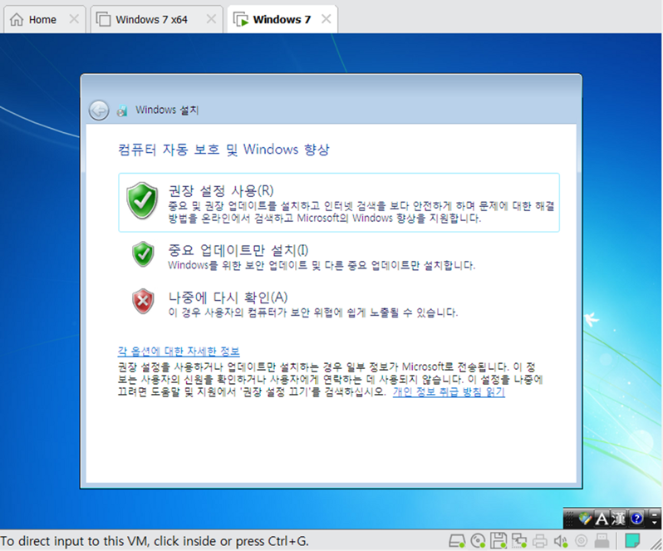This screenshot has height=551, width=663.
Task: Click the back arrow in Windows setup
Action: point(99,111)
